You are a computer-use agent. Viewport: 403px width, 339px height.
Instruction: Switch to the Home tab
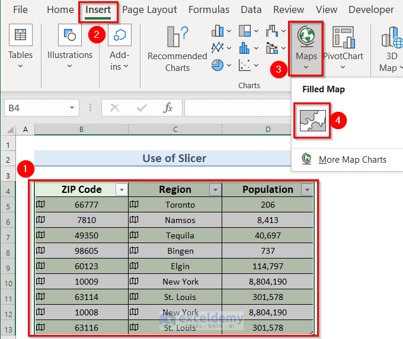60,9
